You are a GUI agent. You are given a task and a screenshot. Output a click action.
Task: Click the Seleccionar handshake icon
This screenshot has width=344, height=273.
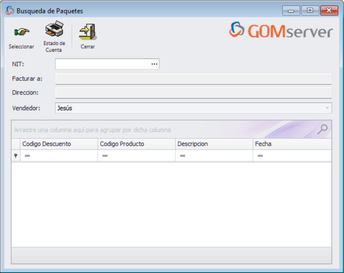[x=21, y=32]
